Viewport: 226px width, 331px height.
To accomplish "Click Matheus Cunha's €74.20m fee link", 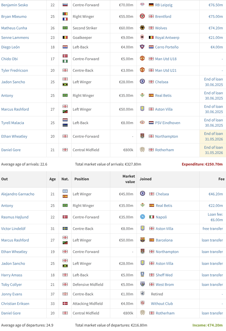I will point(215,28).
